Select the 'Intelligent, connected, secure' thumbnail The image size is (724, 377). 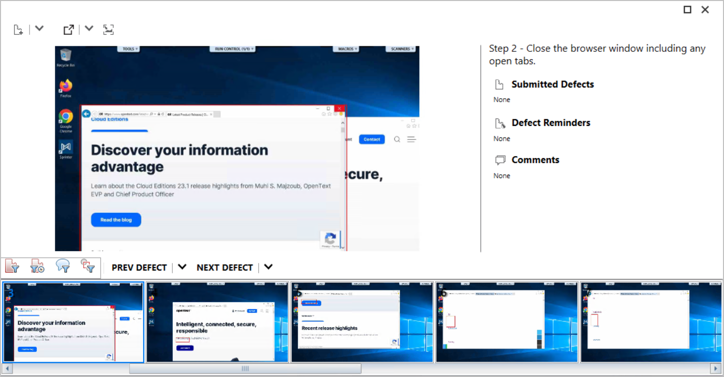(x=218, y=322)
